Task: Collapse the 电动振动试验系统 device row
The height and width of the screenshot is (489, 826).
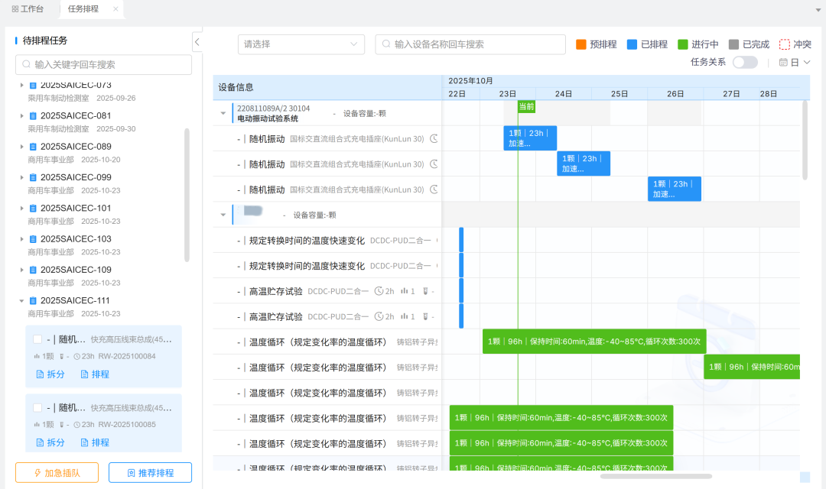Action: pyautogui.click(x=223, y=112)
